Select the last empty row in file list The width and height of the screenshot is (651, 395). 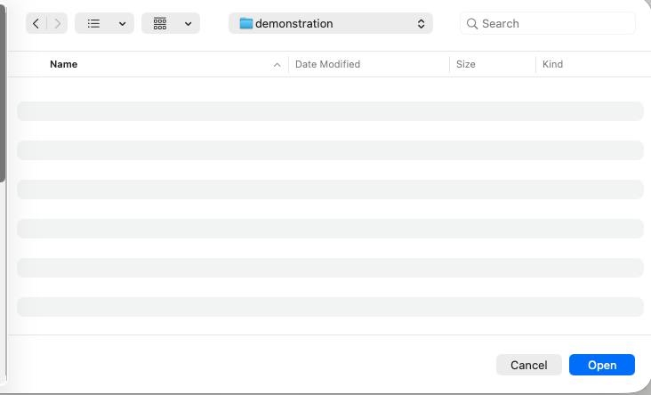click(330, 307)
